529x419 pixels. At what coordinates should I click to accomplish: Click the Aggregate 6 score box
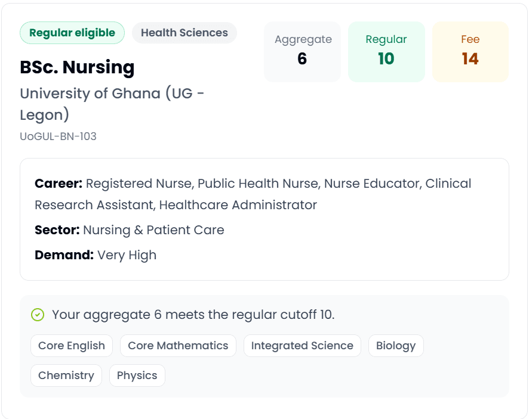click(x=302, y=52)
